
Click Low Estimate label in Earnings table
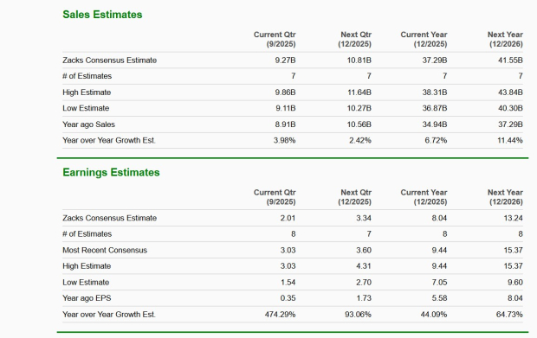coord(86,283)
